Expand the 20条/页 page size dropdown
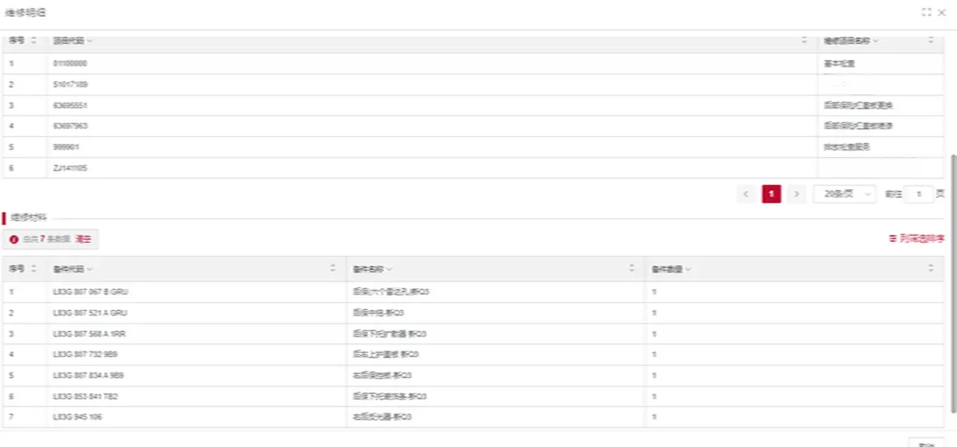957x447 pixels. pyautogui.click(x=844, y=194)
